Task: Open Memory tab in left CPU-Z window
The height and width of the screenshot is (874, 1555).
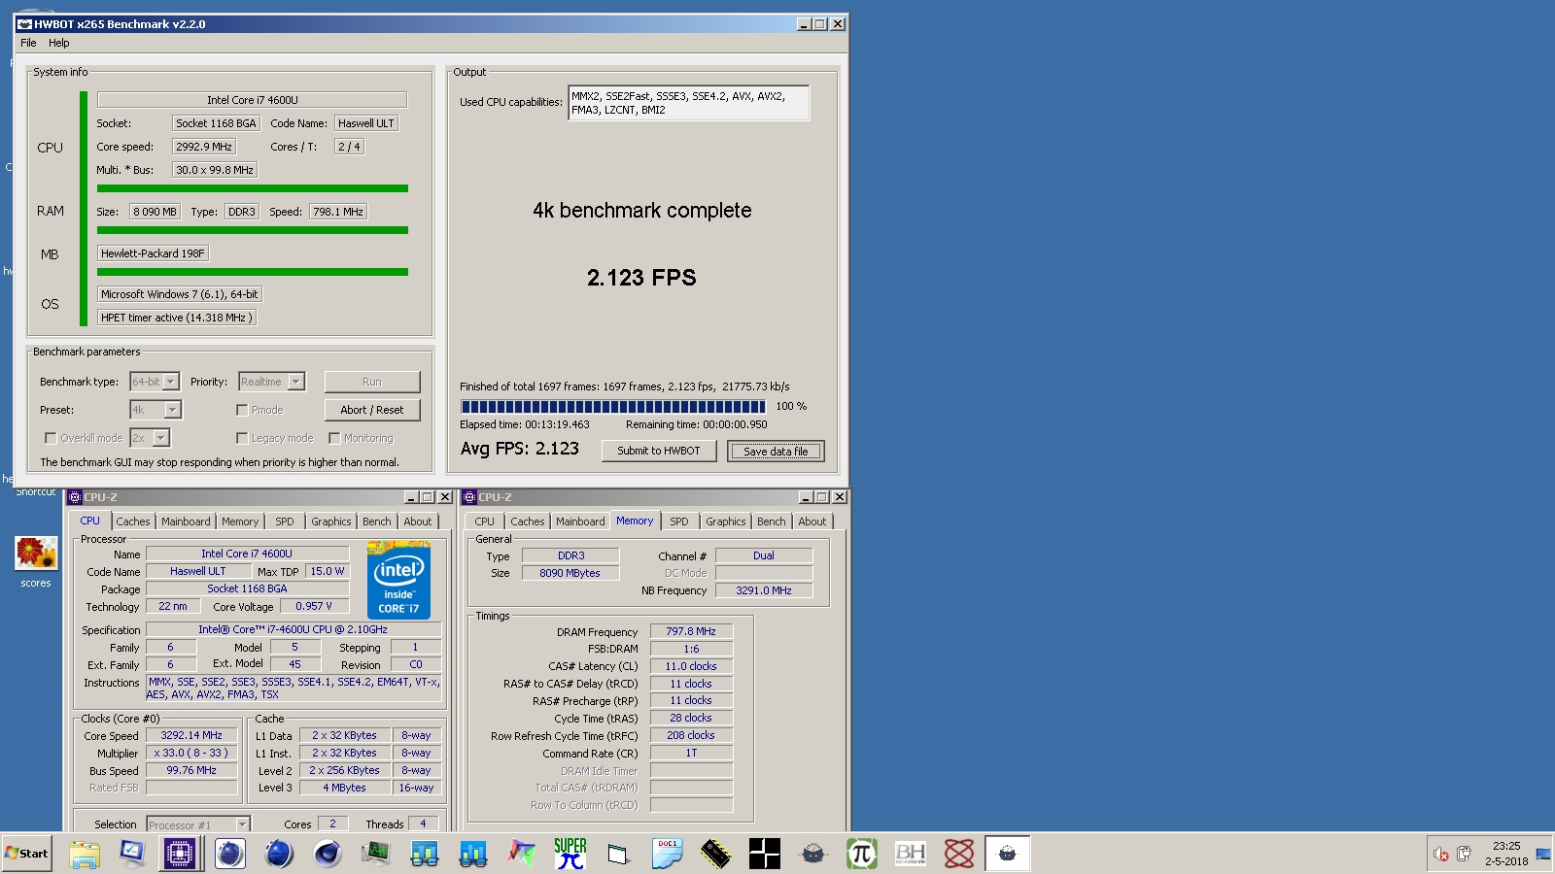Action: pyautogui.click(x=240, y=521)
